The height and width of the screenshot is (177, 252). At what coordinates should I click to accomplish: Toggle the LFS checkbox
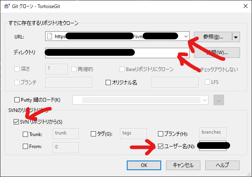(207, 82)
